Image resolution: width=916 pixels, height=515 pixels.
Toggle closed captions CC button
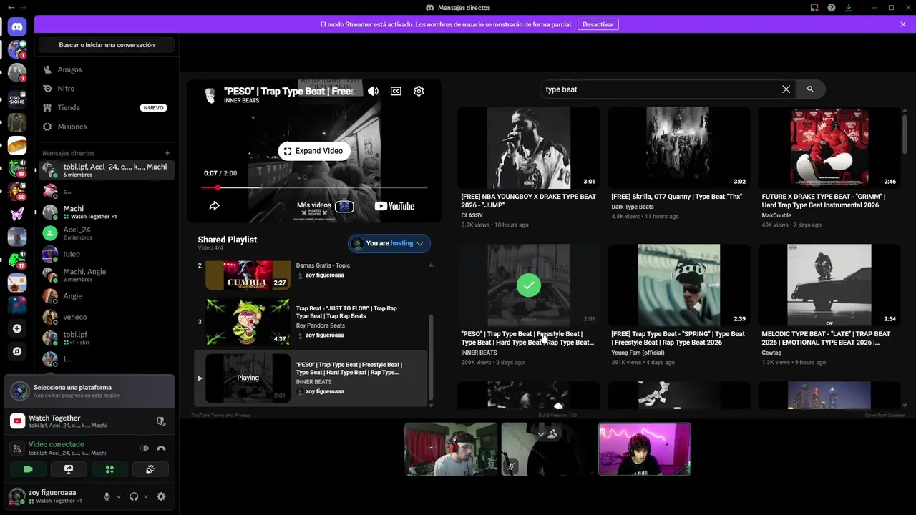396,91
